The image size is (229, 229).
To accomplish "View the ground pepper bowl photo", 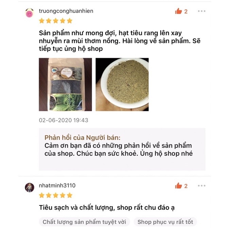I will coord(122,84).
